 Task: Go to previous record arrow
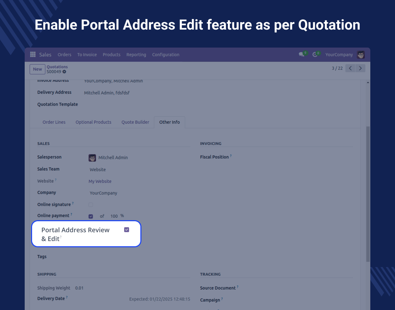click(x=350, y=68)
